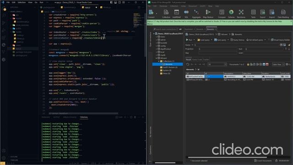The width and height of the screenshot is (293, 165).
Task: Switch to the Query Code tab
Action: pyautogui.click(x=197, y=60)
